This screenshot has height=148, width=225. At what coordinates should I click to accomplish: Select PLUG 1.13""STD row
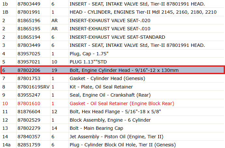tap(113, 62)
